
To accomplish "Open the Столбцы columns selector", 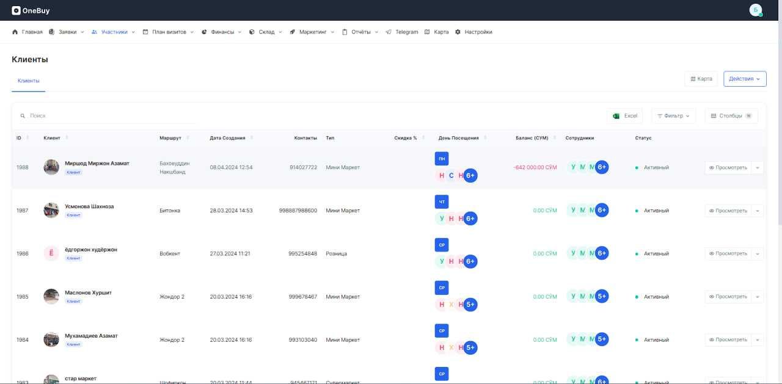I will pyautogui.click(x=731, y=116).
